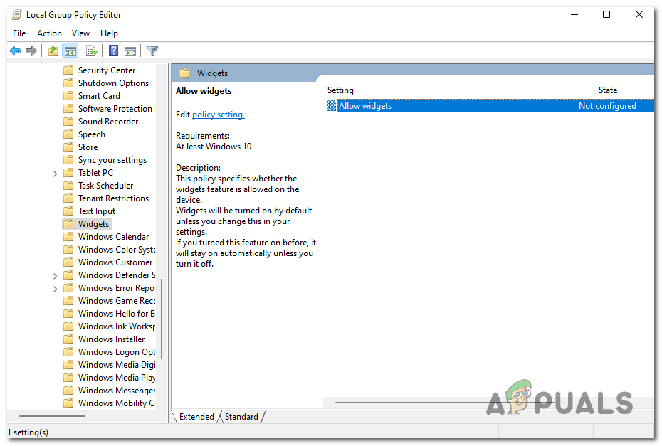Click the State column header

click(607, 90)
